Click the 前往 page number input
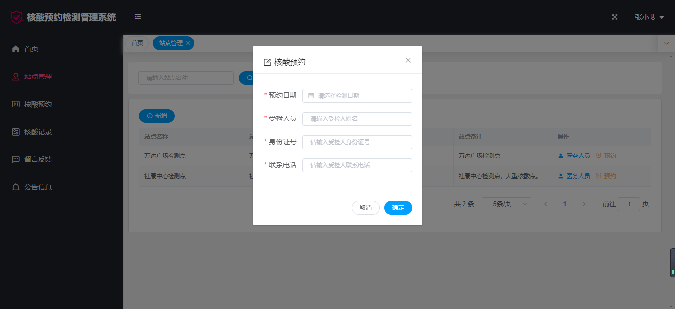 pyautogui.click(x=629, y=204)
